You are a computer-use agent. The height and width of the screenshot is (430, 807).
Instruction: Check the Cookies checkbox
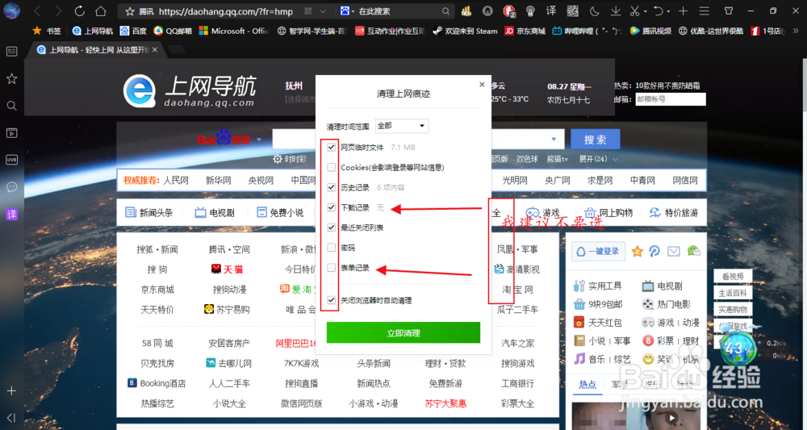(332, 167)
